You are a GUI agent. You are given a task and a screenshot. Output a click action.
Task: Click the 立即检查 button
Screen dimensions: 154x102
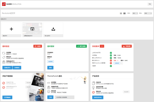(x=117, y=63)
